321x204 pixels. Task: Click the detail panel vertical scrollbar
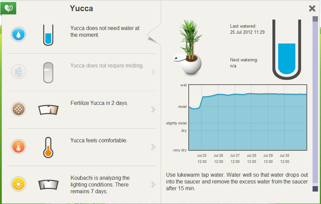click(x=315, y=104)
